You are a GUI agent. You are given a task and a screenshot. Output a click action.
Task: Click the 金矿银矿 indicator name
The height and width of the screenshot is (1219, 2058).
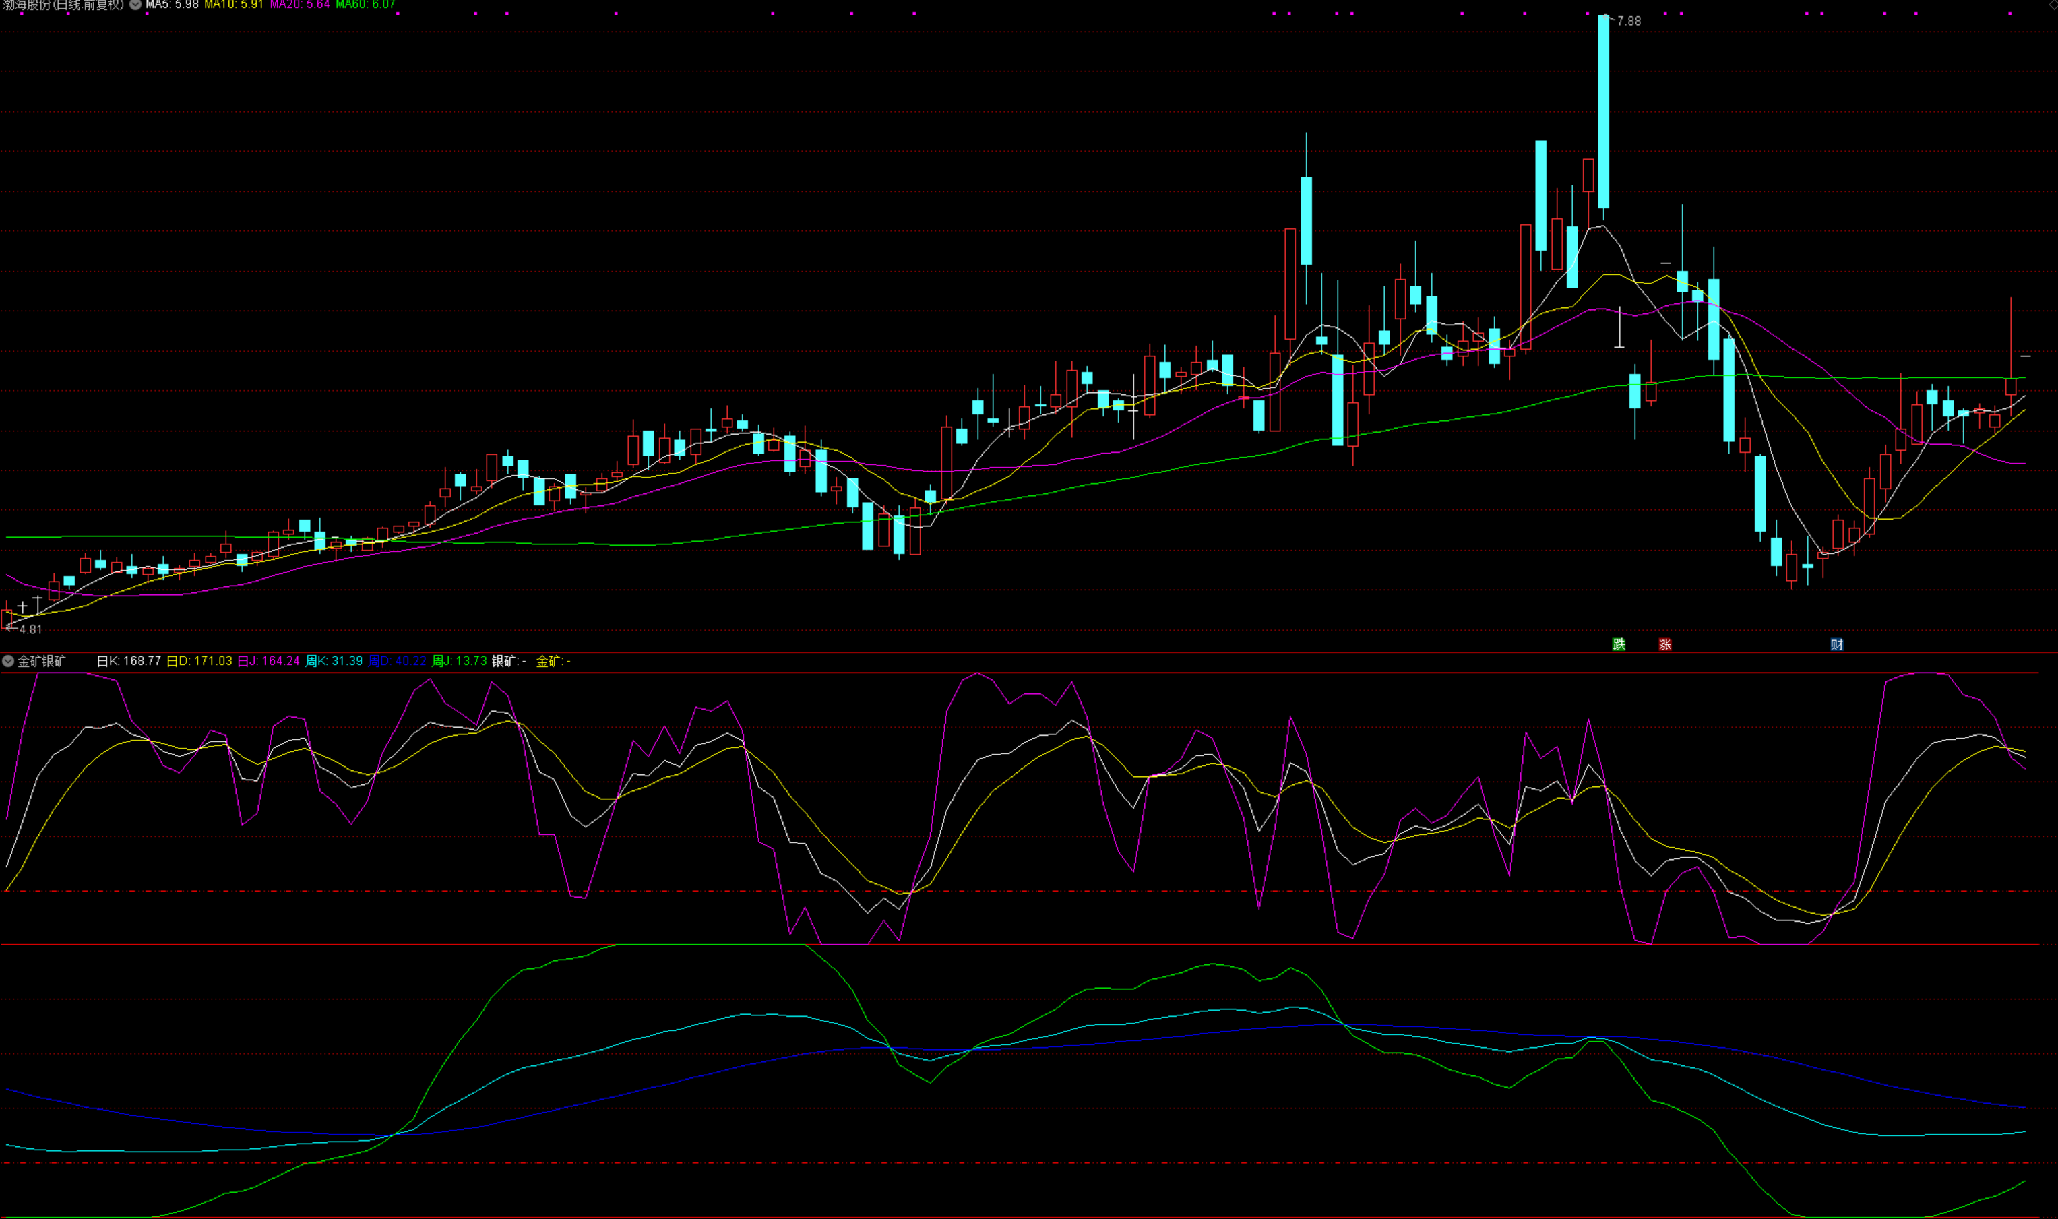tap(42, 661)
